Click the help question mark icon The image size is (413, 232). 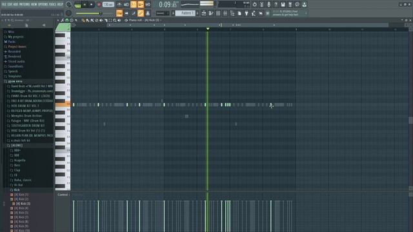click(x=276, y=5)
